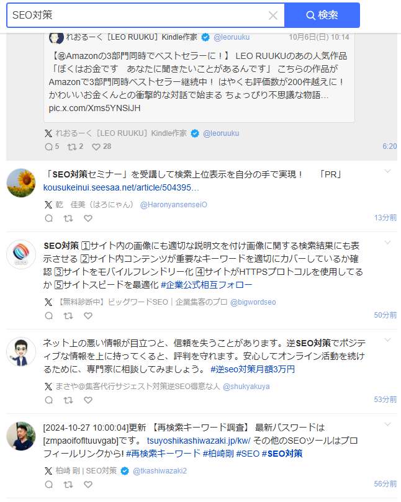Like shukyakuya's 逆SEO対策 tweet
The image size is (401, 502).
[88, 400]
